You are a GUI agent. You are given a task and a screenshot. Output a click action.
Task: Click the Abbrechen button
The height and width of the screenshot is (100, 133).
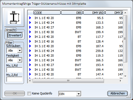(118, 93)
